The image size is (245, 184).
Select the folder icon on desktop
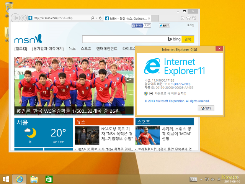click(7, 34)
